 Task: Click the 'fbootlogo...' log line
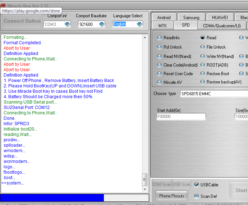[x=14, y=172]
